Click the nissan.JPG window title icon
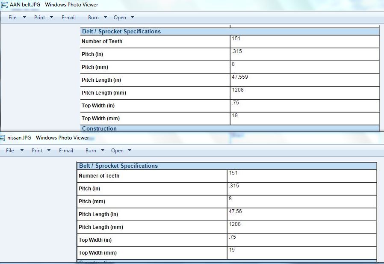The width and height of the screenshot is (384, 264). point(3,138)
